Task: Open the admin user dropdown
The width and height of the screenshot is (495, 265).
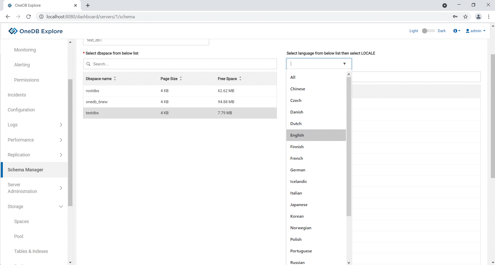Action: click(476, 31)
